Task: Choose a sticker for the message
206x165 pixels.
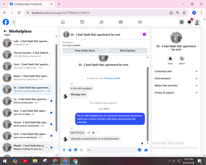Action: (x=76, y=150)
